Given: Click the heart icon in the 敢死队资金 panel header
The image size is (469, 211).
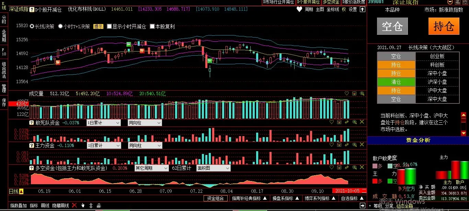Looking at the screenshot, I should (332, 122).
